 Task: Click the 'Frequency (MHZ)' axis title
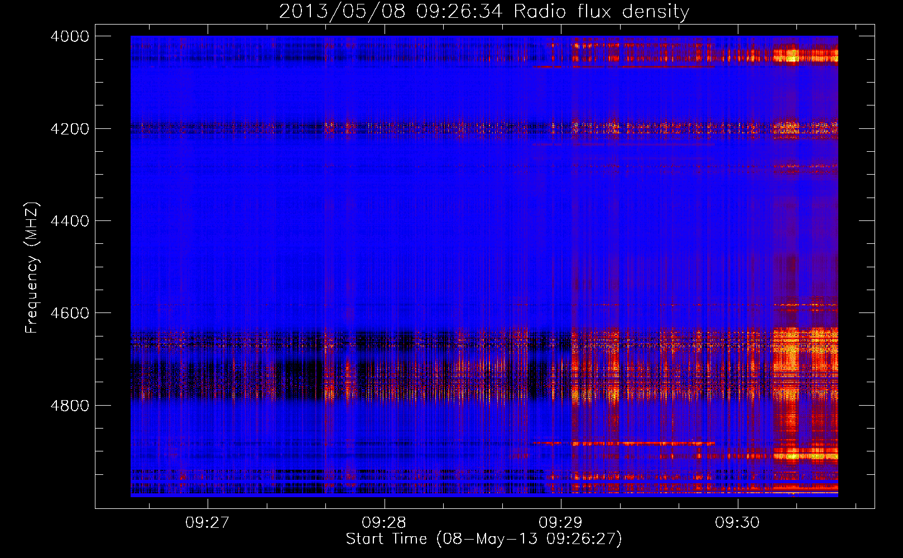tap(32, 268)
